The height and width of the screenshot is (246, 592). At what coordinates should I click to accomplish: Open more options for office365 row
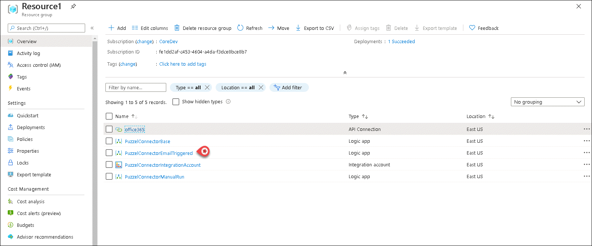586,129
